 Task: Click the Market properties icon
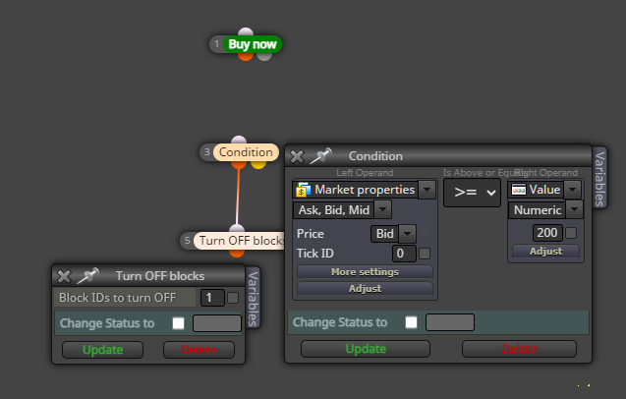(x=304, y=190)
